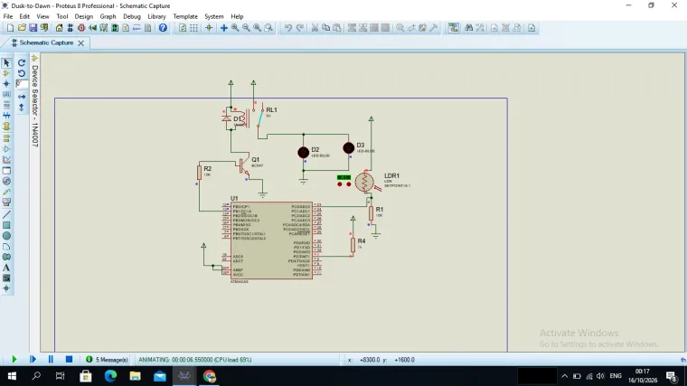Choose the 2D Graphics Text tool
687x386 pixels.
point(6,268)
